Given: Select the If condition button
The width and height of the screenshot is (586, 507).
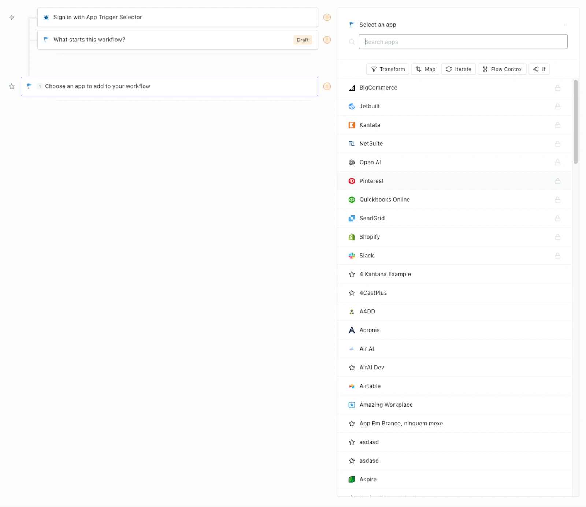Looking at the screenshot, I should 539,69.
